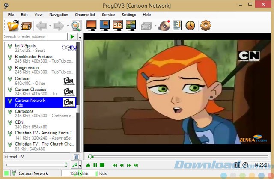The image size is (274, 179).
Task: Toggle the channel list view button
Action: click(76, 157)
